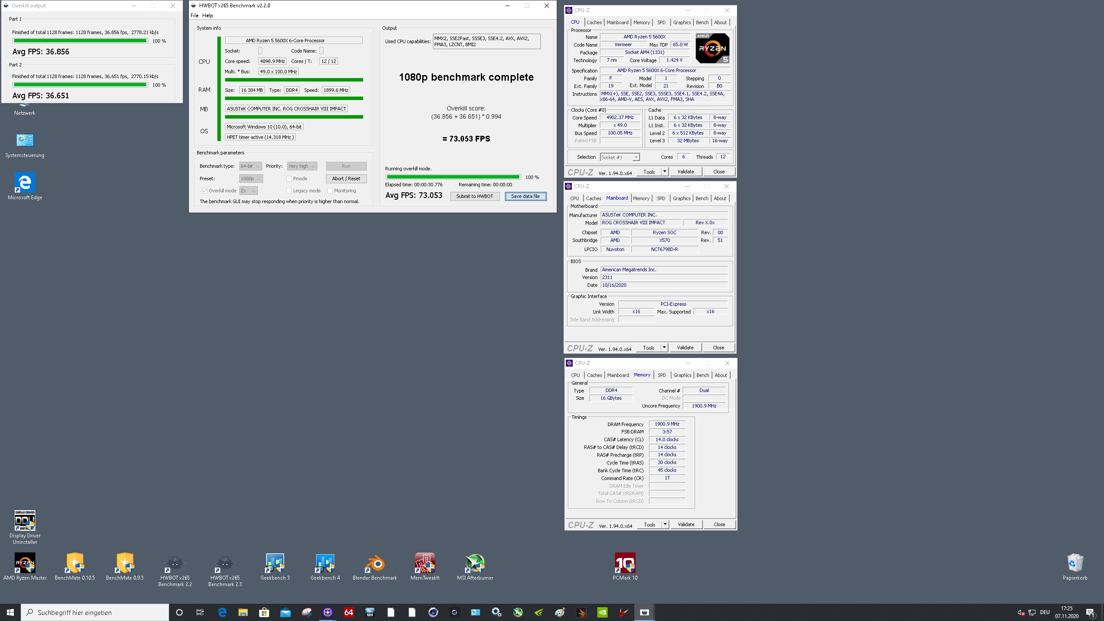Viewport: 1104px width, 621px height.
Task: Click the DEU language indicator
Action: click(1044, 612)
